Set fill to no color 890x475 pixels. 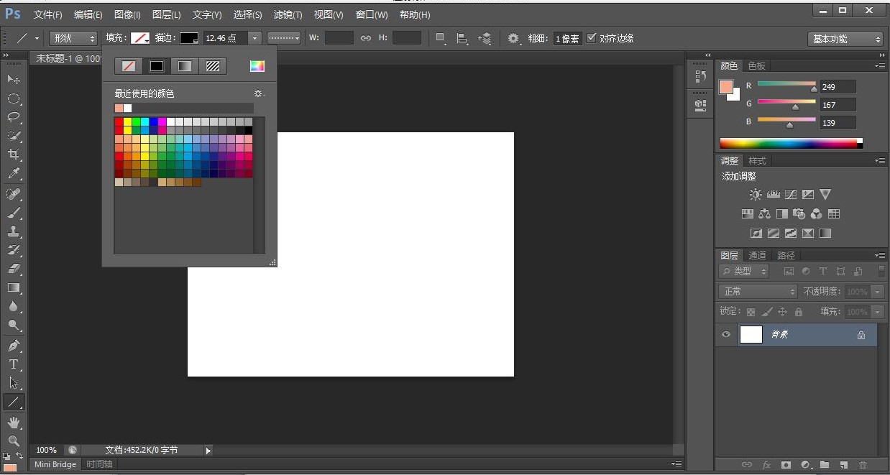point(129,66)
